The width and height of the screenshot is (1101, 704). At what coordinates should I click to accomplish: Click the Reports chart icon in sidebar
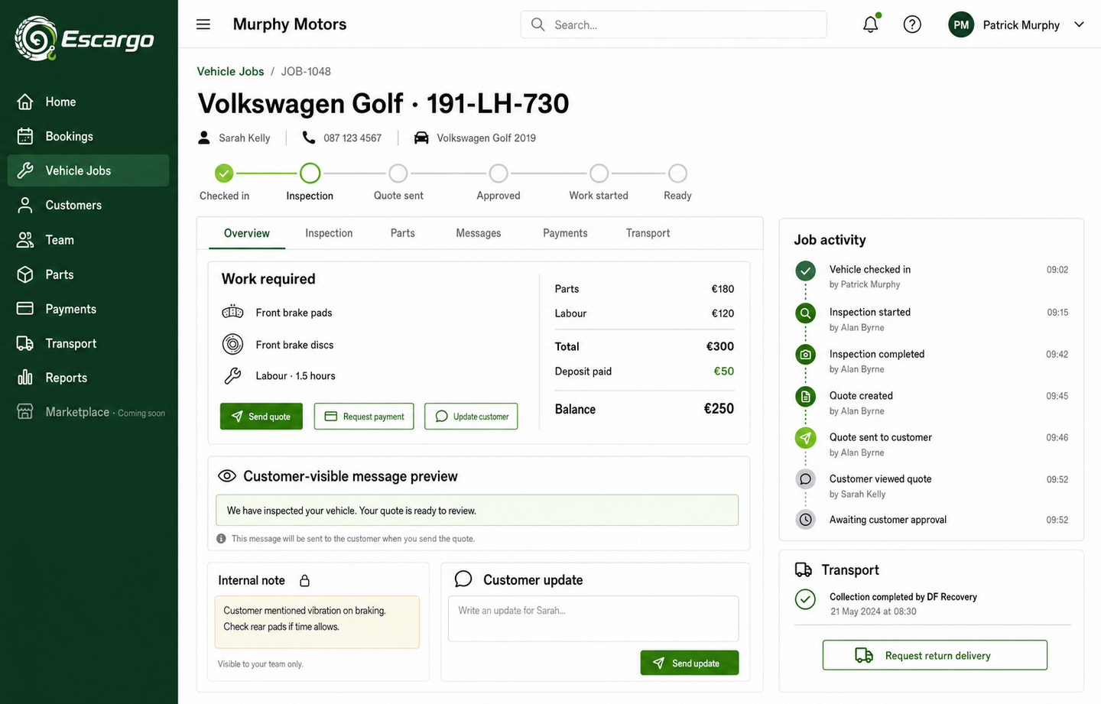pyautogui.click(x=25, y=378)
